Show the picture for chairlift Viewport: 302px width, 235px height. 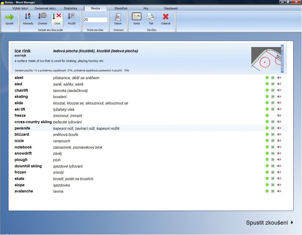click(x=273, y=90)
